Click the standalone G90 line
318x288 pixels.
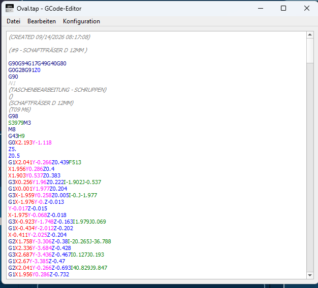(x=13, y=77)
